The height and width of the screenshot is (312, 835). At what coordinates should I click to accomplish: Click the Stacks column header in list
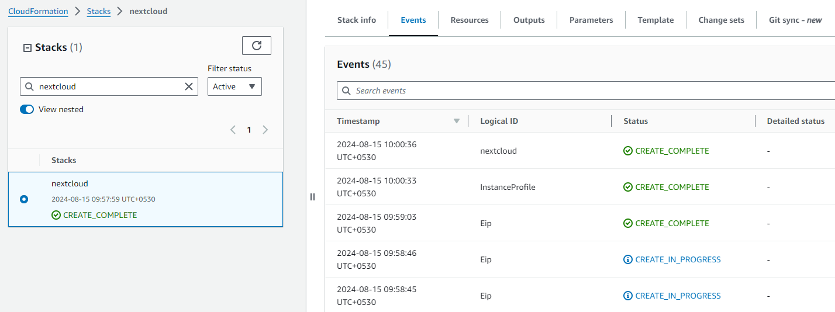pyautogui.click(x=64, y=160)
